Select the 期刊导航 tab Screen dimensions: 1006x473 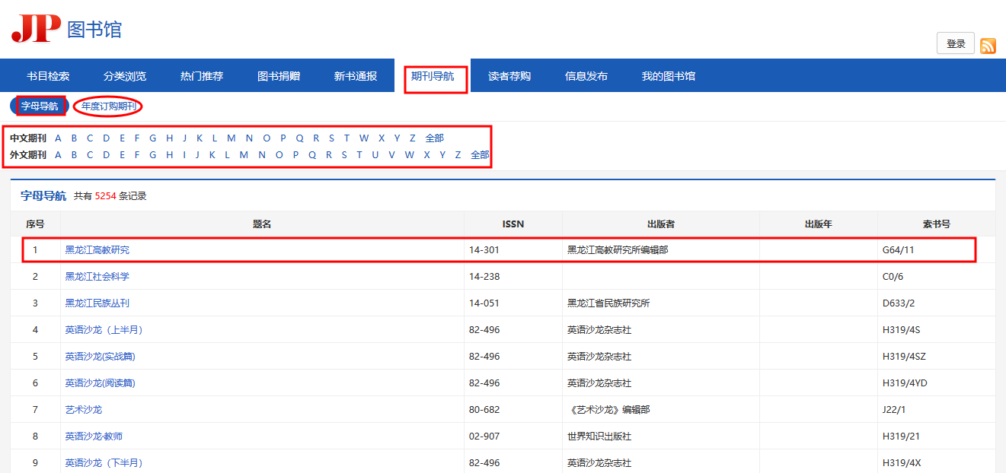[433, 76]
